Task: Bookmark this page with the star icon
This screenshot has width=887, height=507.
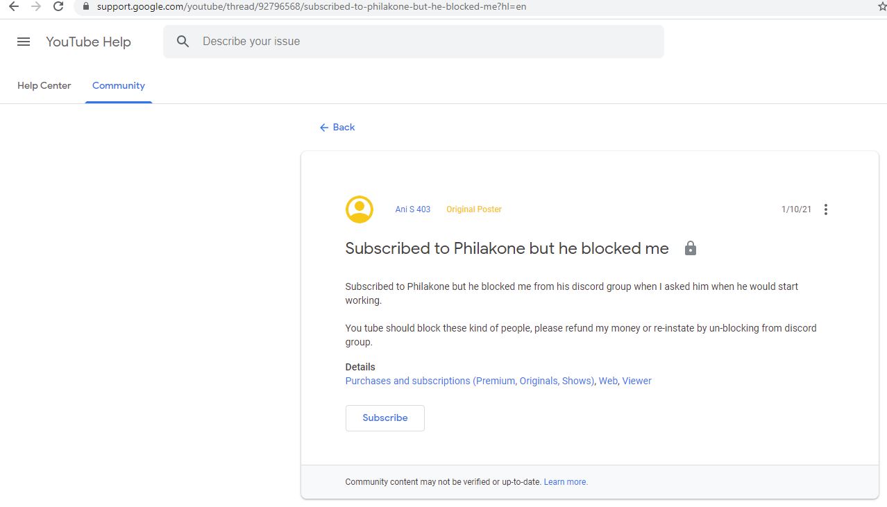Action: pyautogui.click(x=882, y=6)
